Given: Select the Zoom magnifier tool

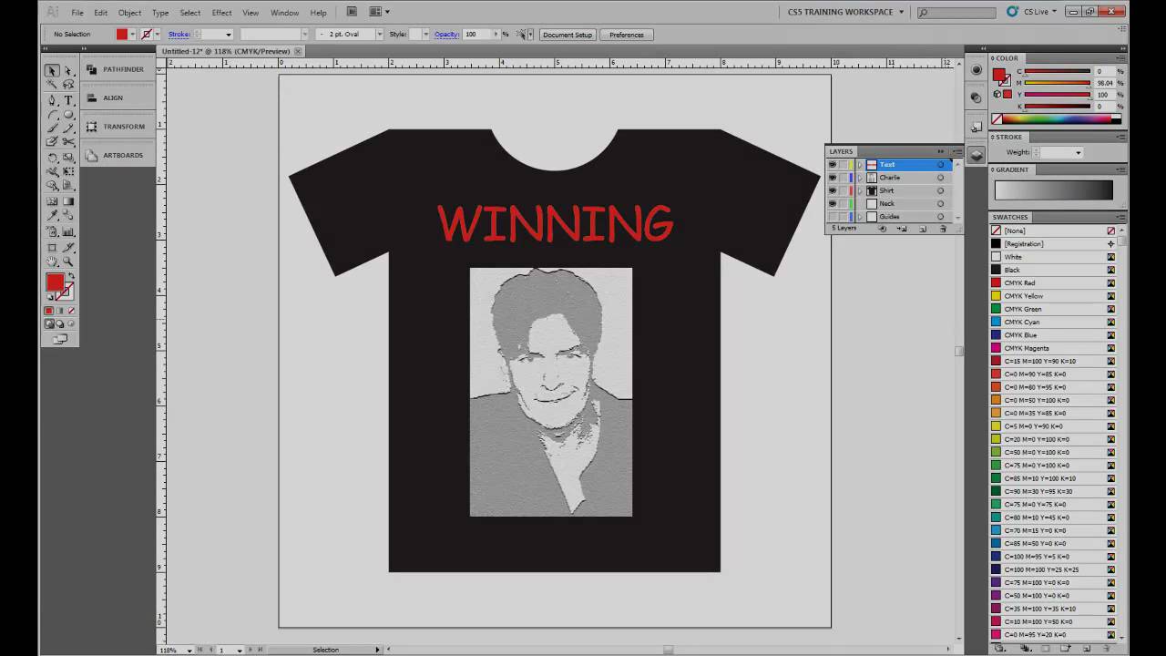Looking at the screenshot, I should pyautogui.click(x=68, y=261).
